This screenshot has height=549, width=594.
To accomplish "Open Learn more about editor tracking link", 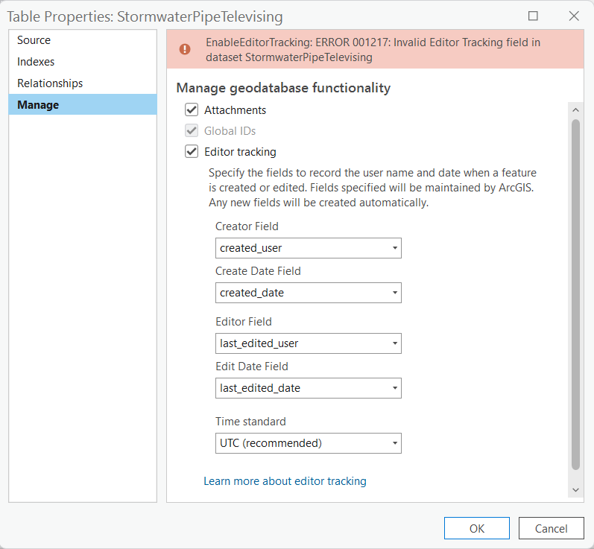I will coord(285,481).
